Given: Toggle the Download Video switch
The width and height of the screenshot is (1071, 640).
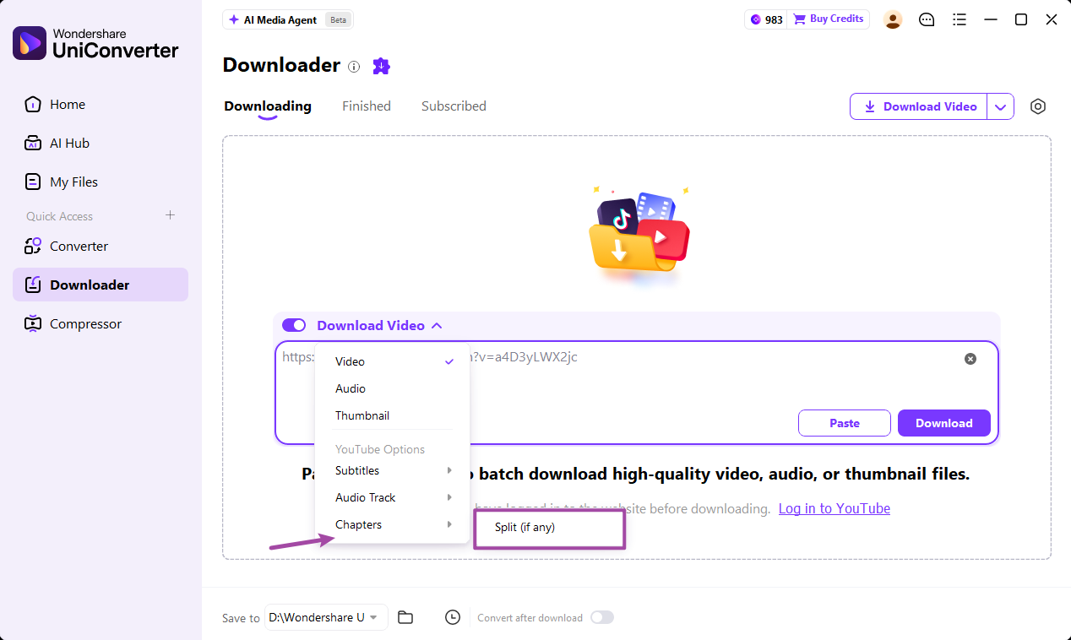Looking at the screenshot, I should click(x=294, y=325).
